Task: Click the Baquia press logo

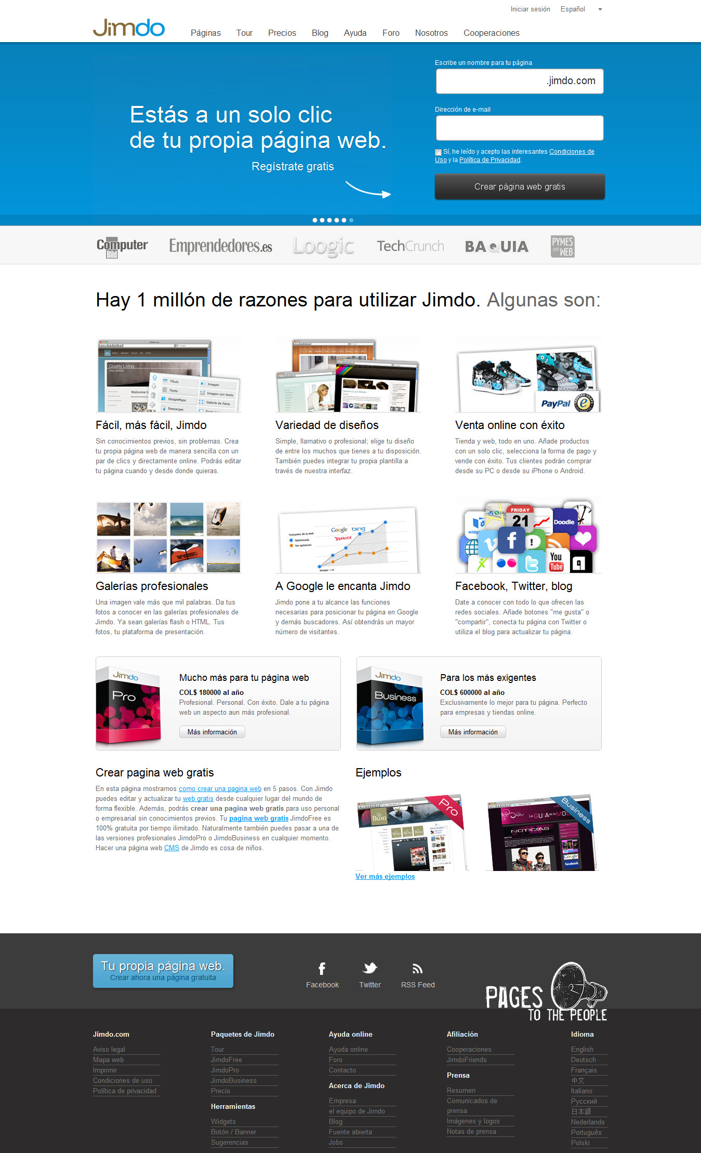Action: coord(496,247)
